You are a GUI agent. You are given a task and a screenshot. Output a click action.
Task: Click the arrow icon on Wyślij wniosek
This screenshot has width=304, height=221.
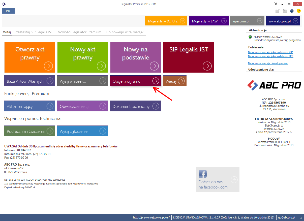[x=103, y=81]
